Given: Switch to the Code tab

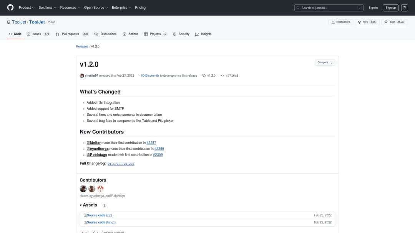Looking at the screenshot, I should [x=15, y=34].
